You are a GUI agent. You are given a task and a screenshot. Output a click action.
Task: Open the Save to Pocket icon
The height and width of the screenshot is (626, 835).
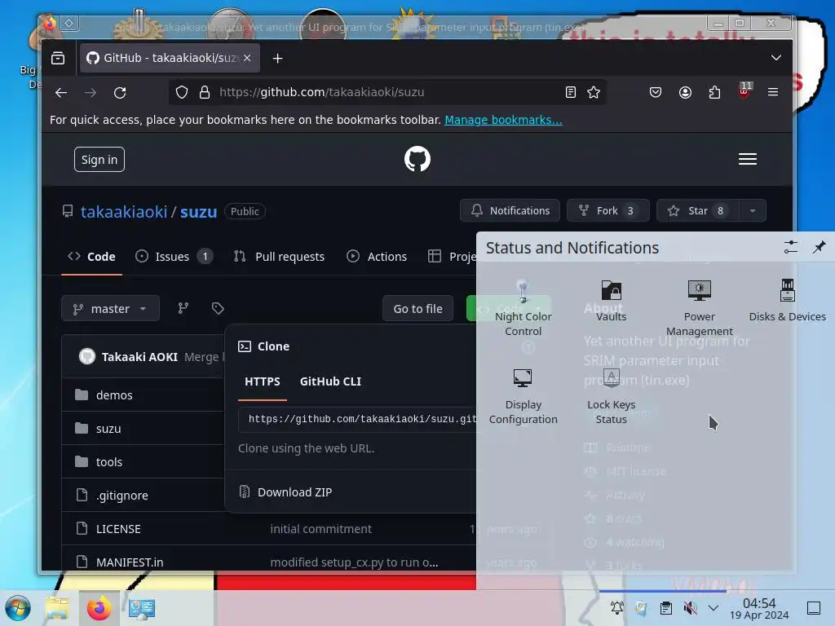pyautogui.click(x=656, y=93)
